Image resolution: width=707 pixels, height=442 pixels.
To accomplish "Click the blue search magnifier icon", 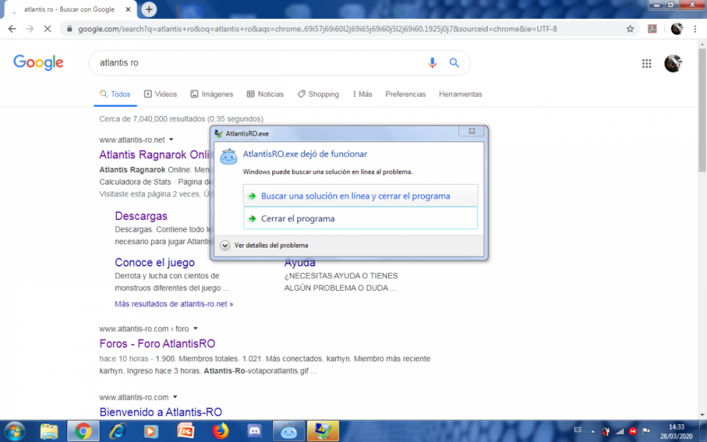I will pyautogui.click(x=455, y=63).
